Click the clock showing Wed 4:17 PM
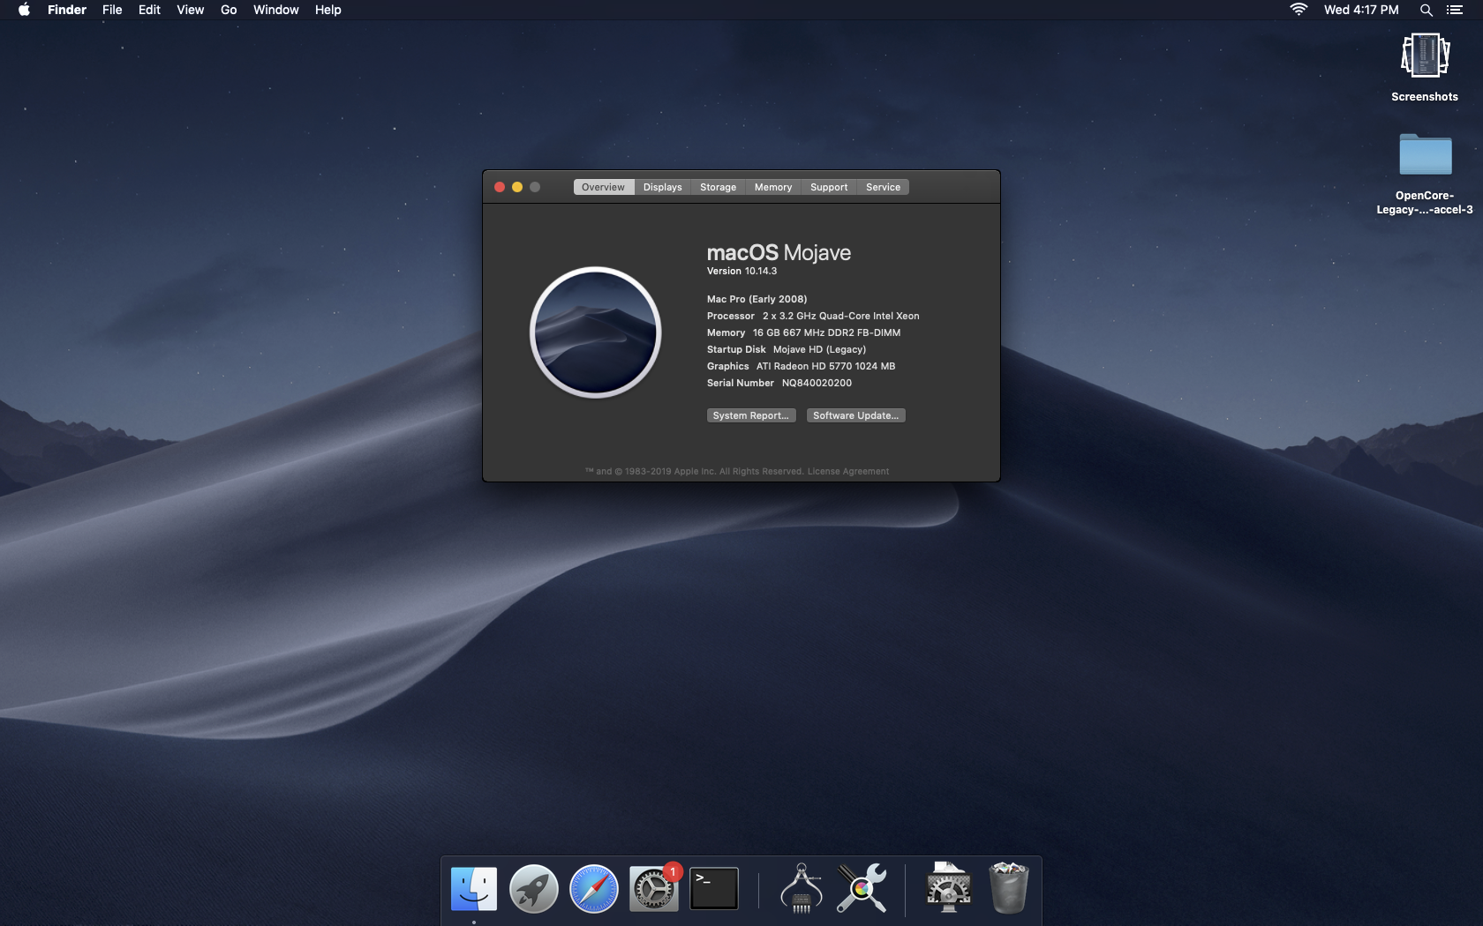 (x=1361, y=10)
